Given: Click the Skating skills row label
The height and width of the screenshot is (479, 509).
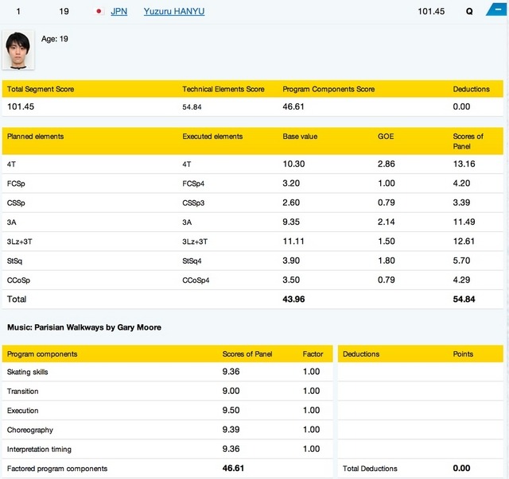Looking at the screenshot, I should tap(31, 372).
